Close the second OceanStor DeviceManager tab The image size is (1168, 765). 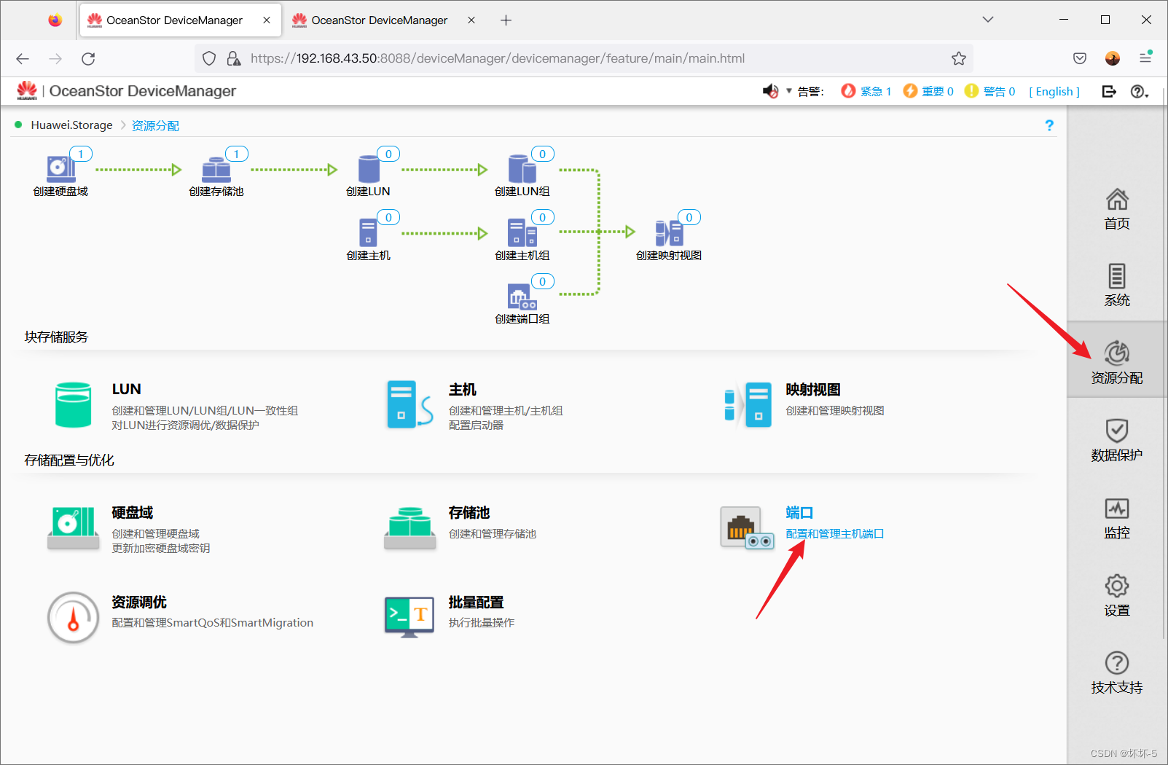tap(471, 20)
